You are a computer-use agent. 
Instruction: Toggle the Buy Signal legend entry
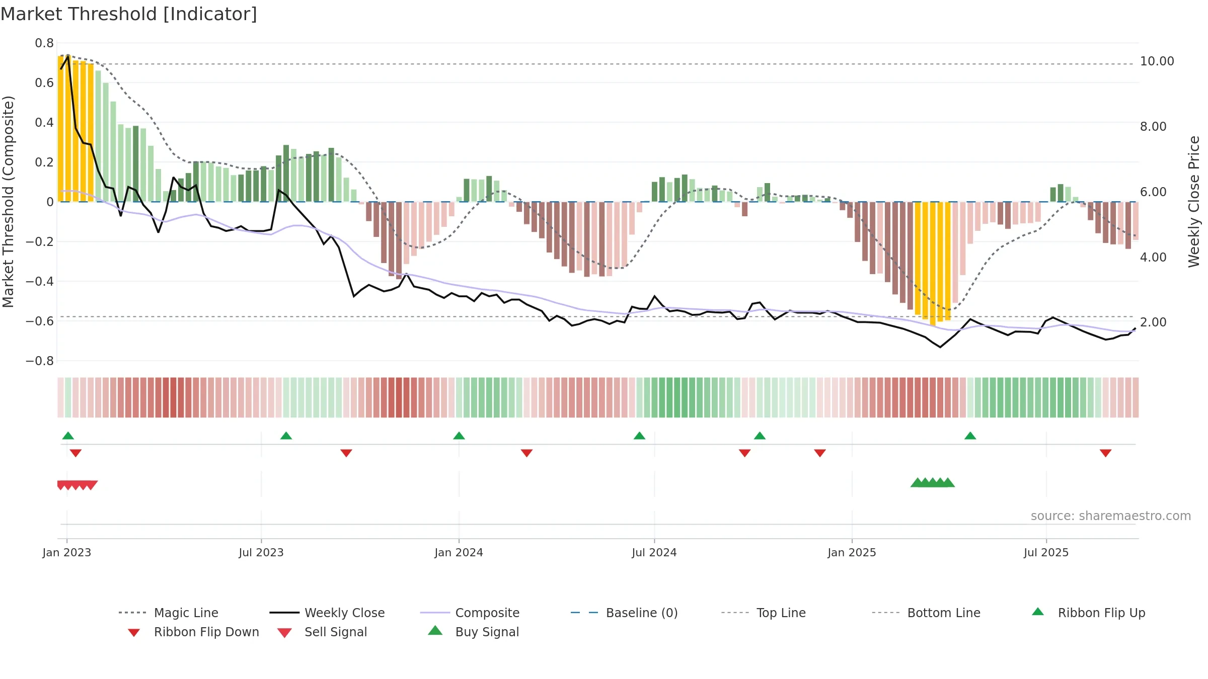(473, 632)
